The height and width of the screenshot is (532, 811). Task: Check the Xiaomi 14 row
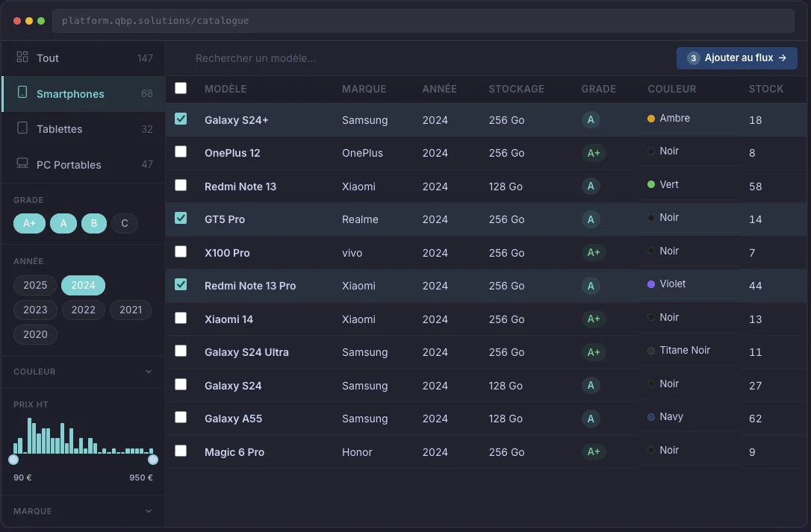181,317
